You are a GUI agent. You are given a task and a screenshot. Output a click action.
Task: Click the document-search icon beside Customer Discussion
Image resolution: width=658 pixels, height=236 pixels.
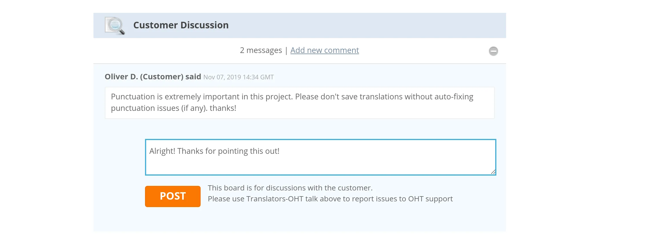pos(114,26)
